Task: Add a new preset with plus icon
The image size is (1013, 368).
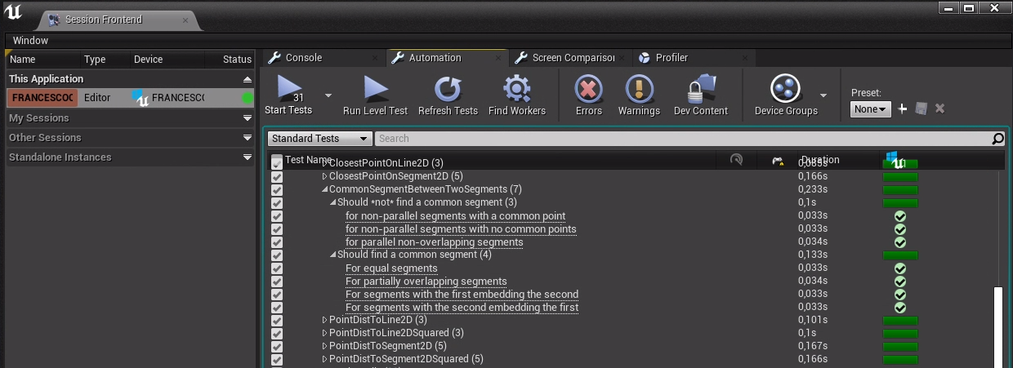Action: click(x=903, y=109)
